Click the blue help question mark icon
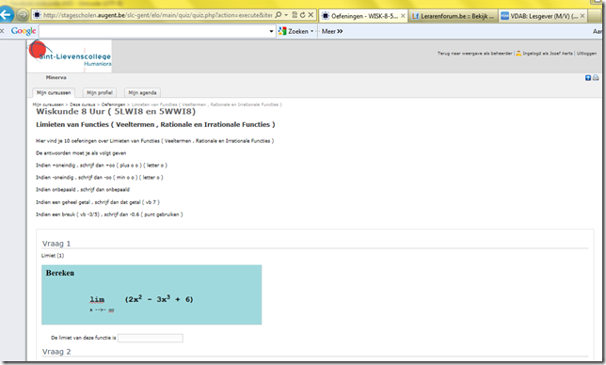 point(588,78)
